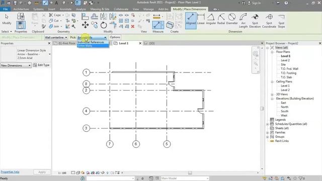Choose Individual References from the Pick list
Viewport: 322px width, 181px height.
93,42
